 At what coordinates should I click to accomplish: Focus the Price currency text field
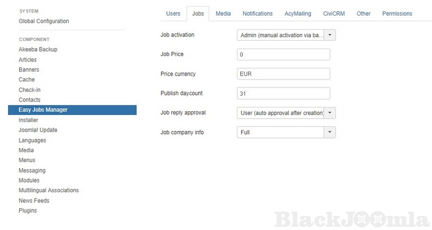(x=283, y=74)
